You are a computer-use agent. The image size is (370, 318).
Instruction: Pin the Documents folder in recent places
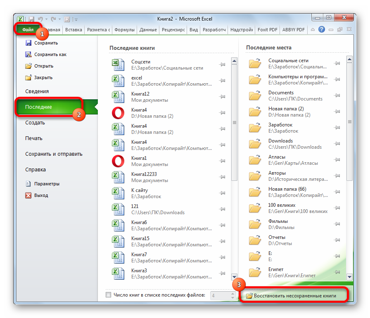tap(337, 95)
